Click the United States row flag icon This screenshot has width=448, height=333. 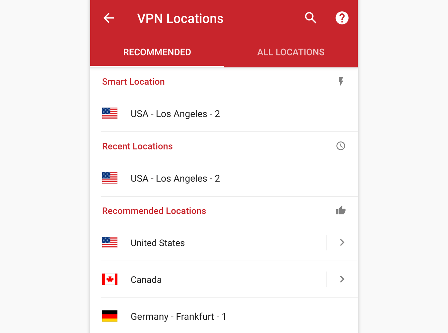pyautogui.click(x=110, y=242)
